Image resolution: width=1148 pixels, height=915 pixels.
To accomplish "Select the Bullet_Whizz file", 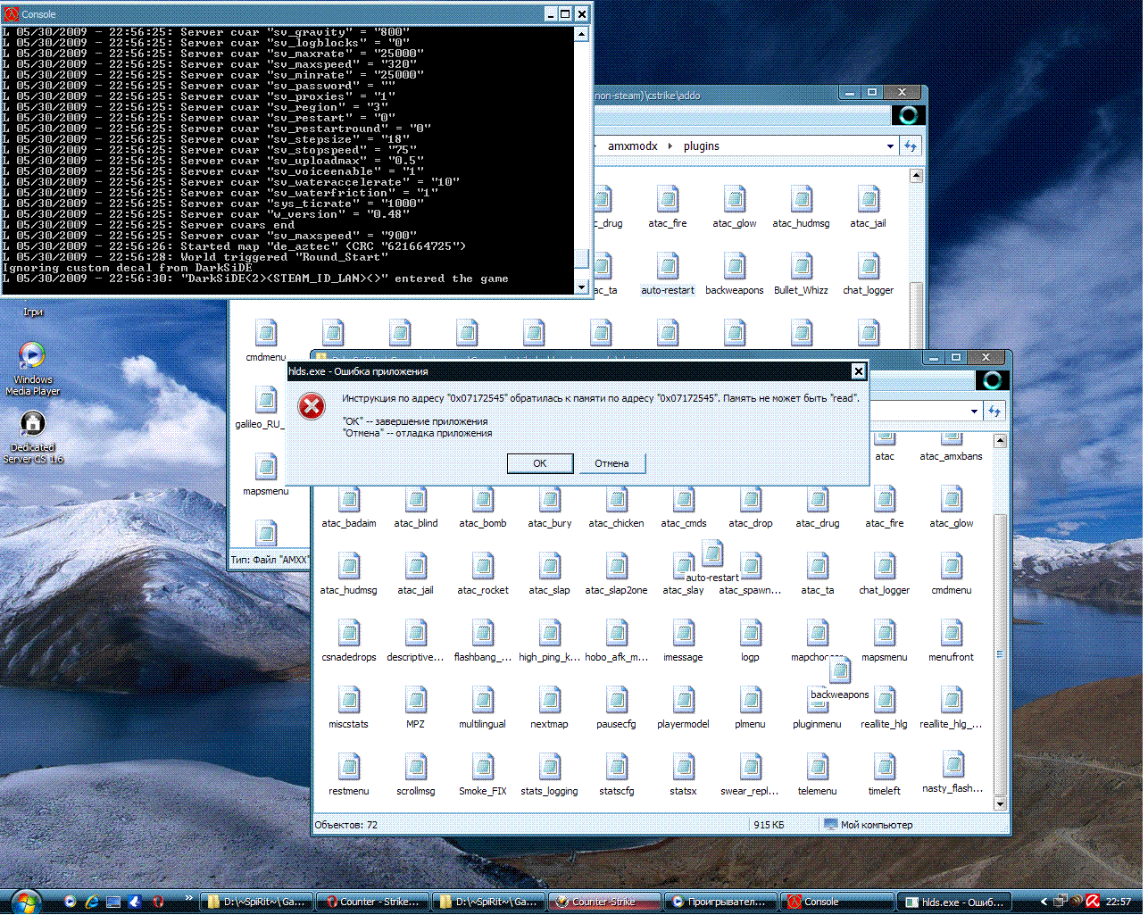I will click(x=801, y=275).
